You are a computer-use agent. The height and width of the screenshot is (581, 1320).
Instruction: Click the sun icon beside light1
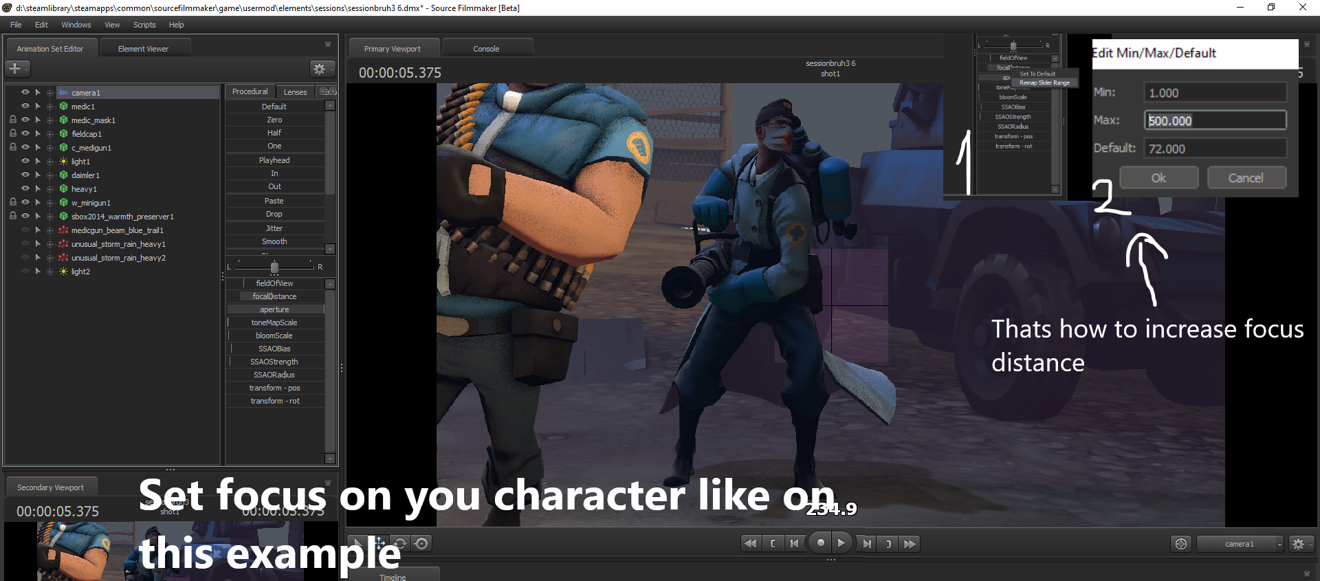[64, 162]
